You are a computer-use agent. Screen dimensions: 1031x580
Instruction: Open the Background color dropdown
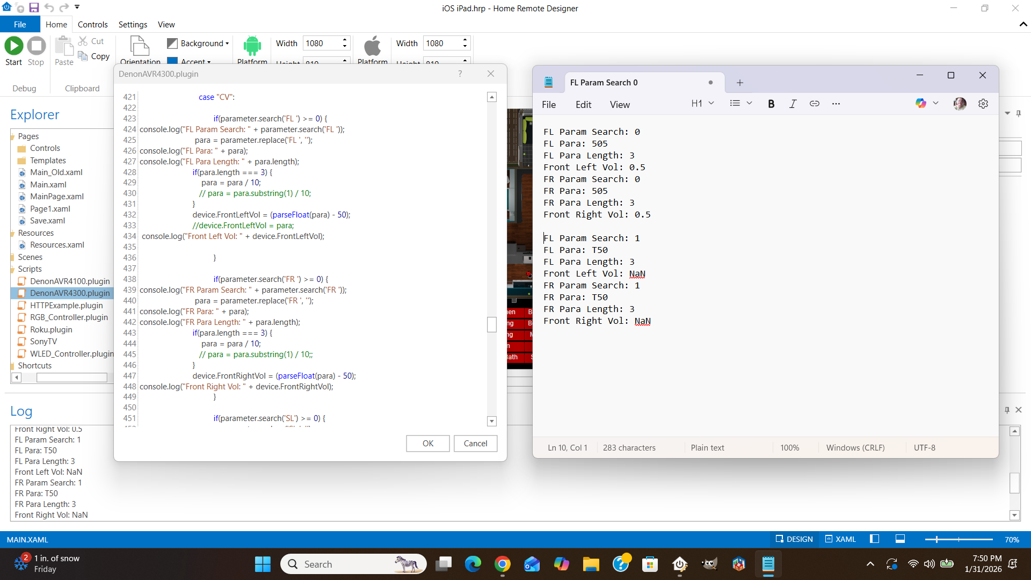(x=227, y=44)
